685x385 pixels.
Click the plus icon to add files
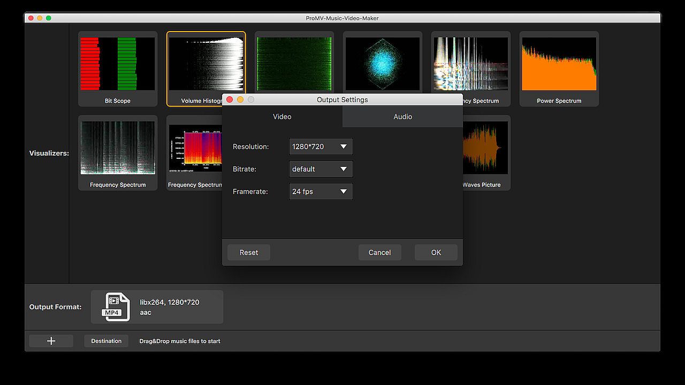click(51, 341)
